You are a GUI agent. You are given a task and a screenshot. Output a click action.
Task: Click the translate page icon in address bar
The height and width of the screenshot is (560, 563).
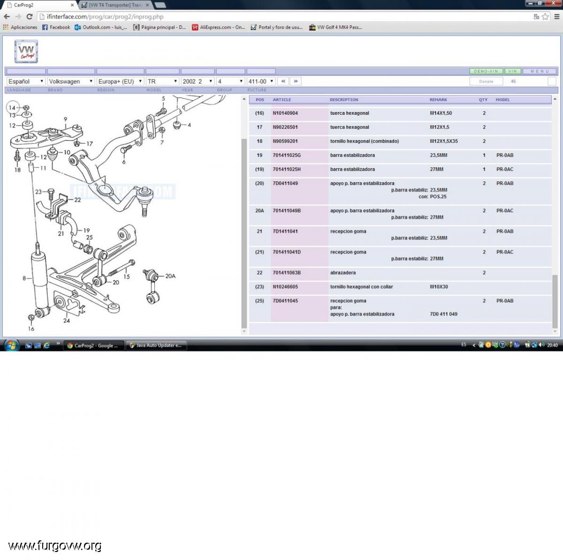tap(536, 17)
